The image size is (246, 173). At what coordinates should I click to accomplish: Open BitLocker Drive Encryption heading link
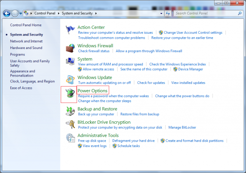tap(104, 122)
